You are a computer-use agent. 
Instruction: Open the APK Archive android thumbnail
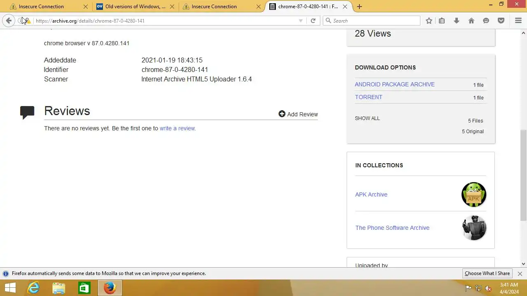pyautogui.click(x=474, y=194)
